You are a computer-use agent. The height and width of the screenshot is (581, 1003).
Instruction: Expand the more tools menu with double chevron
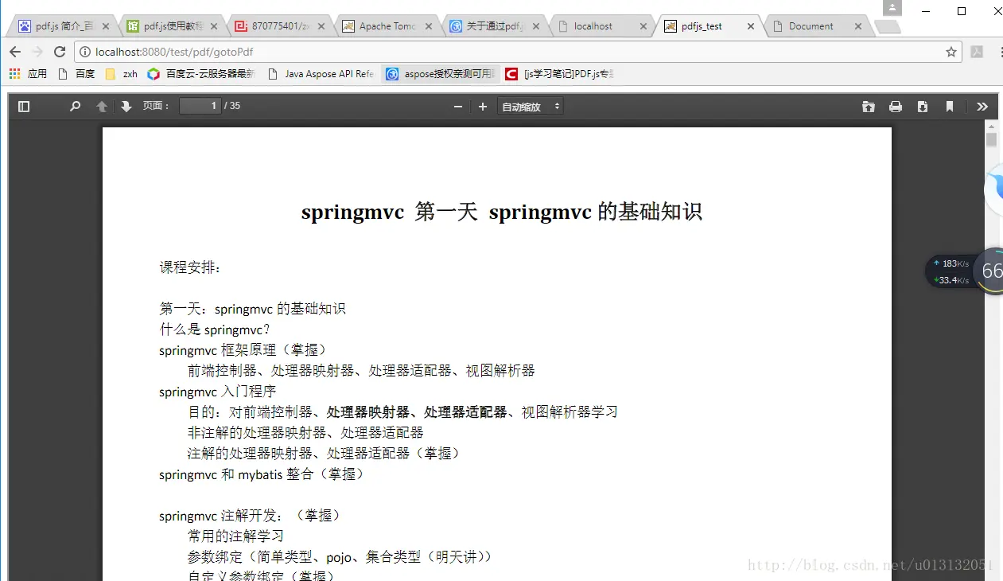(982, 106)
